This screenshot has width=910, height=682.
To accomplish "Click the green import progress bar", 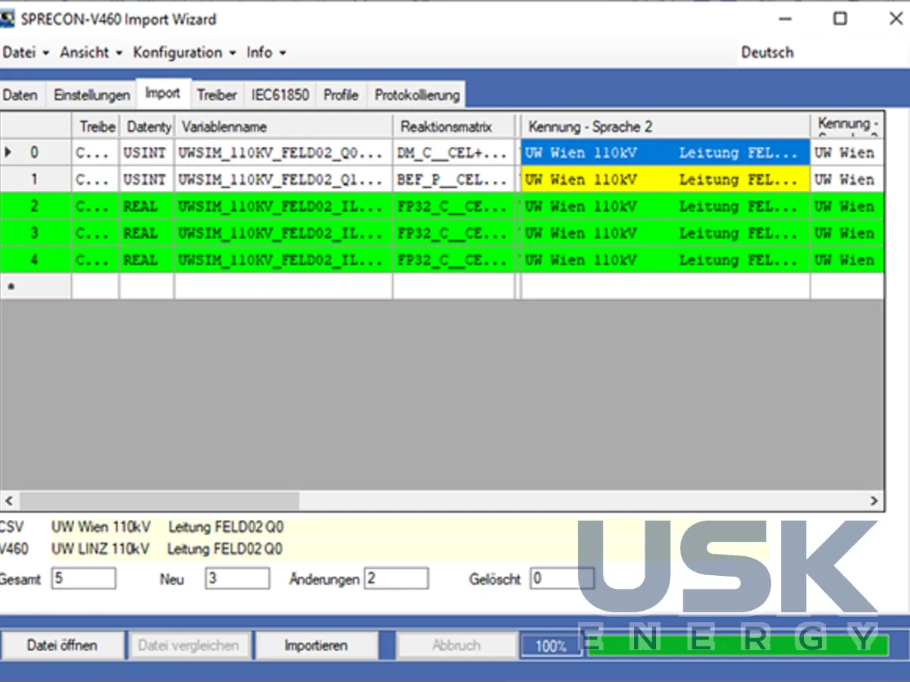I will click(737, 646).
